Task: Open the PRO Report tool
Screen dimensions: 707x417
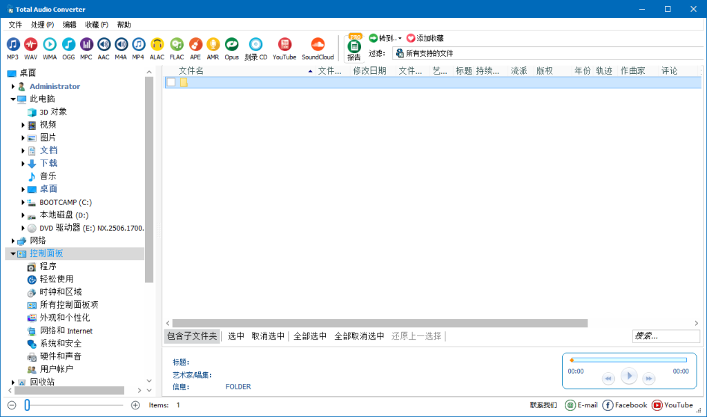Action: tap(354, 48)
